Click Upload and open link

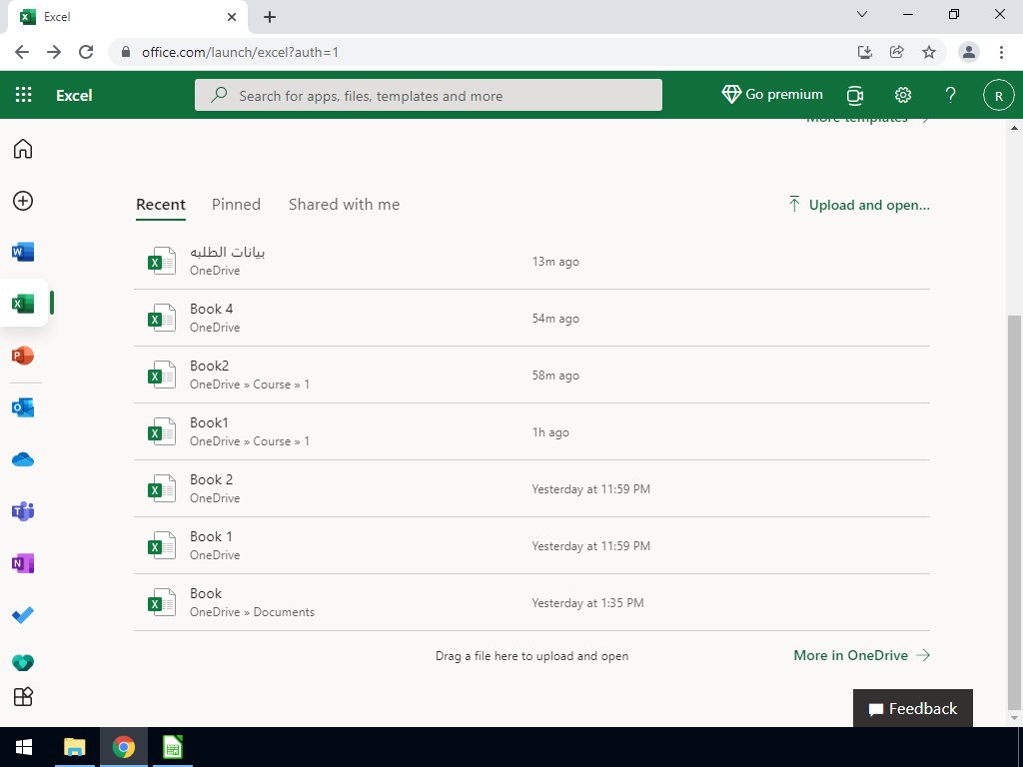pyautogui.click(x=858, y=205)
